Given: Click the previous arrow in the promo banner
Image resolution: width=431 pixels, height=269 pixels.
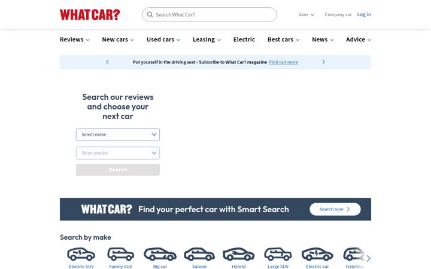Looking at the screenshot, I should pyautogui.click(x=108, y=62).
